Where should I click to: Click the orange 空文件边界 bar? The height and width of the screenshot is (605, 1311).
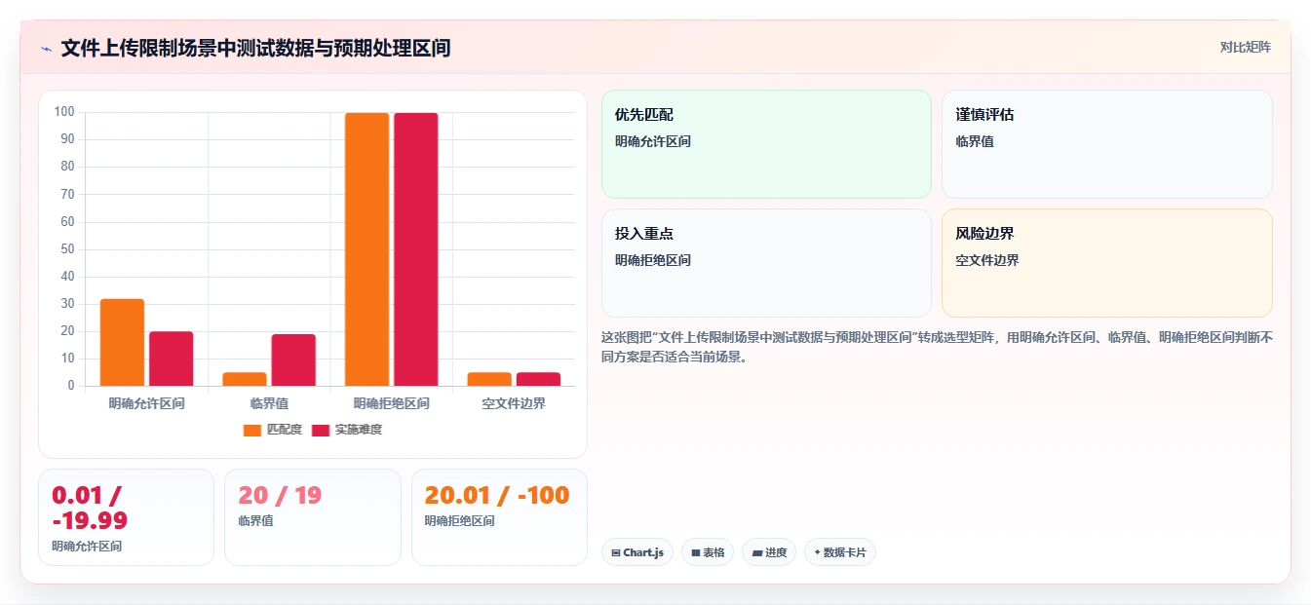click(489, 379)
